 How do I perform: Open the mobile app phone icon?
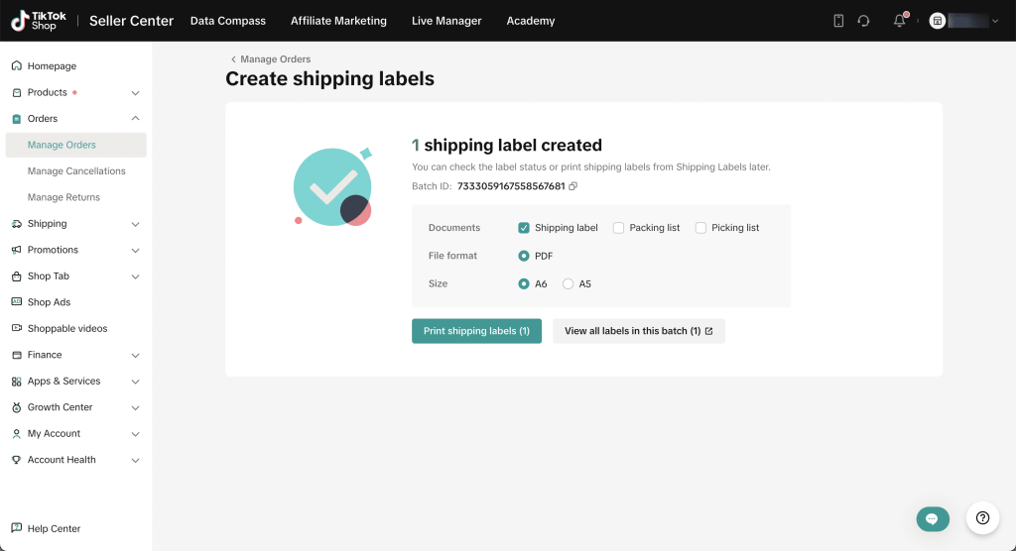point(838,21)
